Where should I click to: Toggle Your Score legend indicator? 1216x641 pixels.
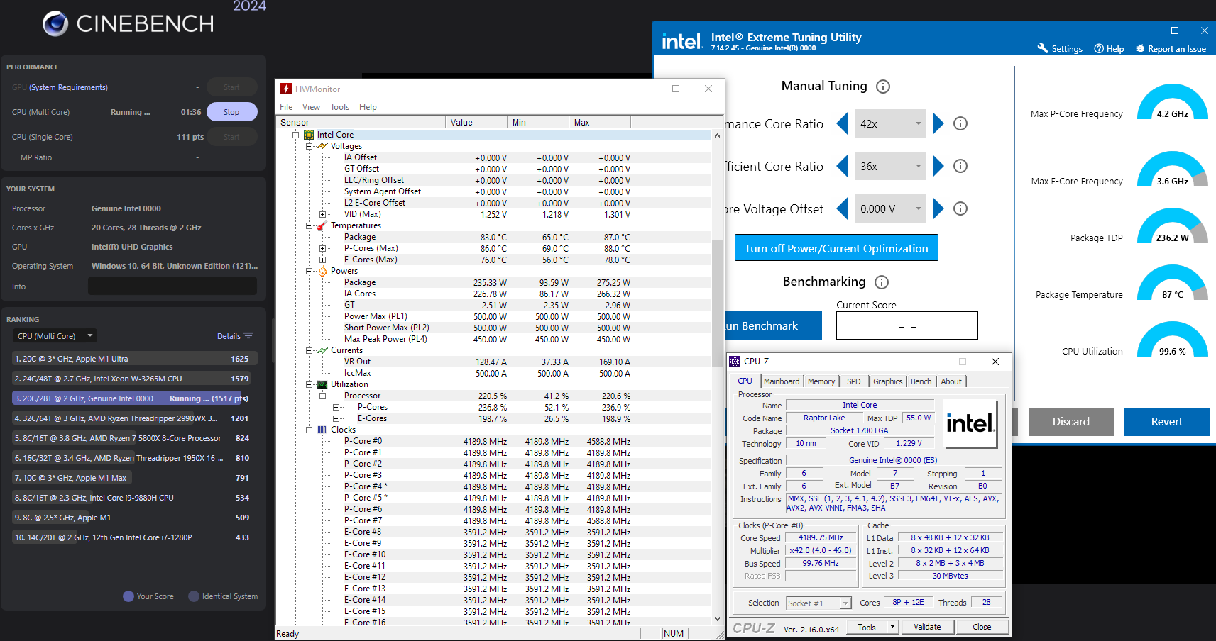pos(128,596)
